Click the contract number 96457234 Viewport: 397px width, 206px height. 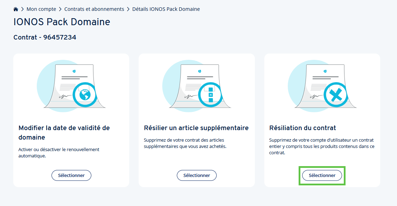[x=60, y=37]
